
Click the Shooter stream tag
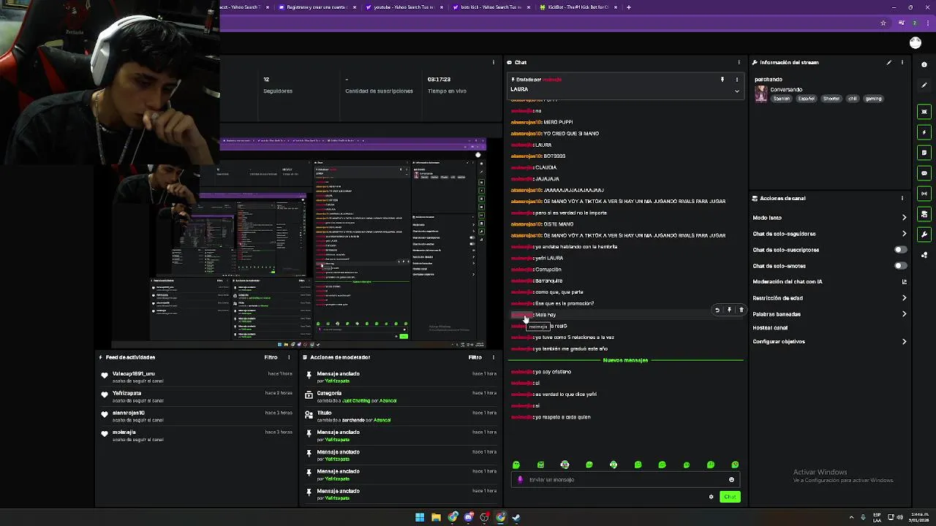tap(831, 99)
